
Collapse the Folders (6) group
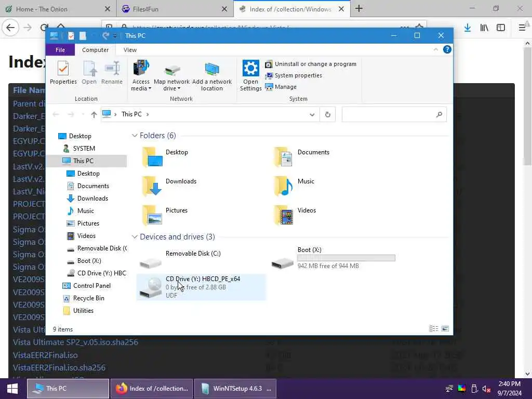click(135, 136)
